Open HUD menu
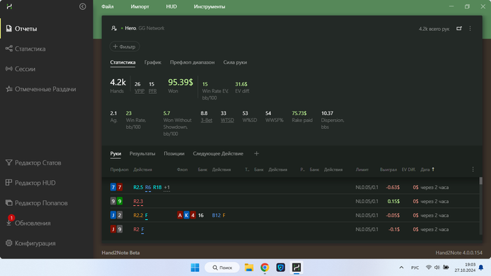This screenshot has width=491, height=276. click(171, 6)
